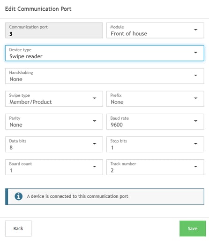This screenshot has width=209, height=241.
Task: Open the Baud rate dropdown showing 9600
Action: 155,122
